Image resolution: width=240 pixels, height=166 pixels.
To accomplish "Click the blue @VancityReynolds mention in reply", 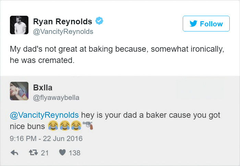I will click(44, 115).
